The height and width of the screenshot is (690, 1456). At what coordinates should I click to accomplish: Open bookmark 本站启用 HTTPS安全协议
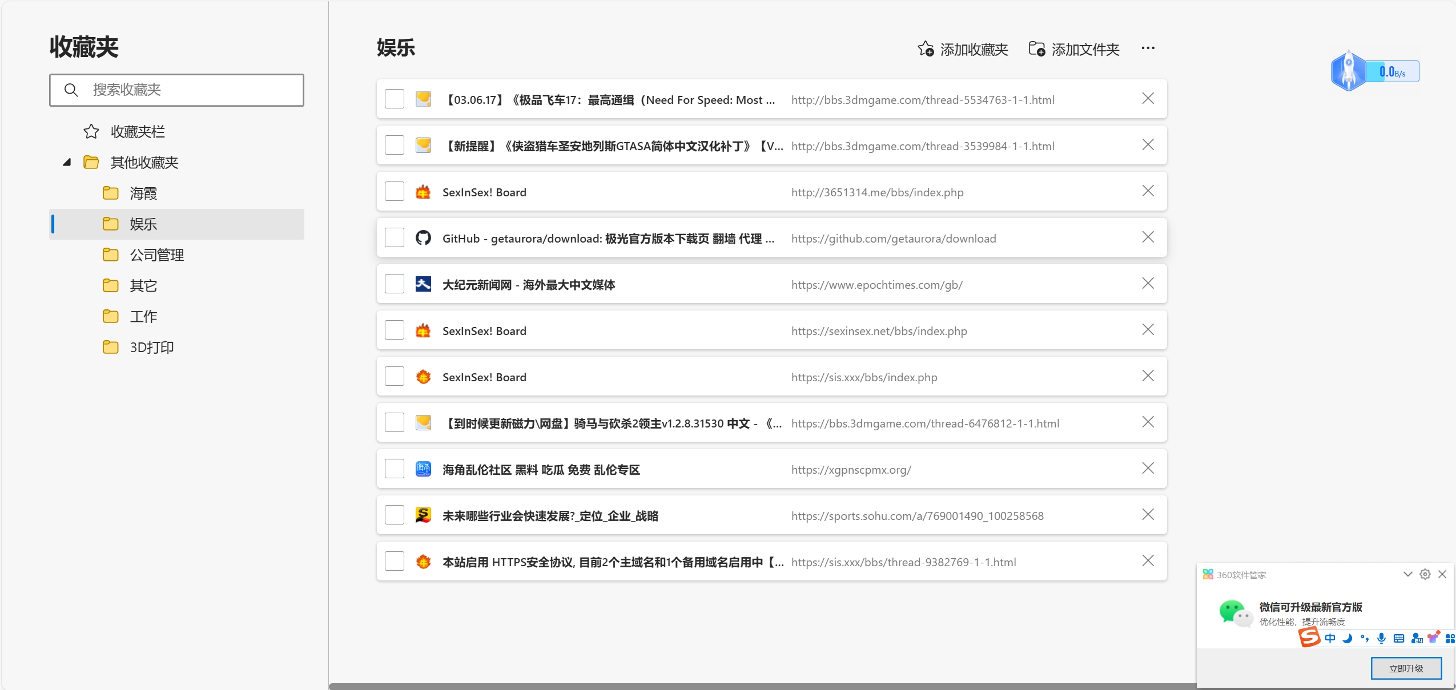pyautogui.click(x=613, y=562)
